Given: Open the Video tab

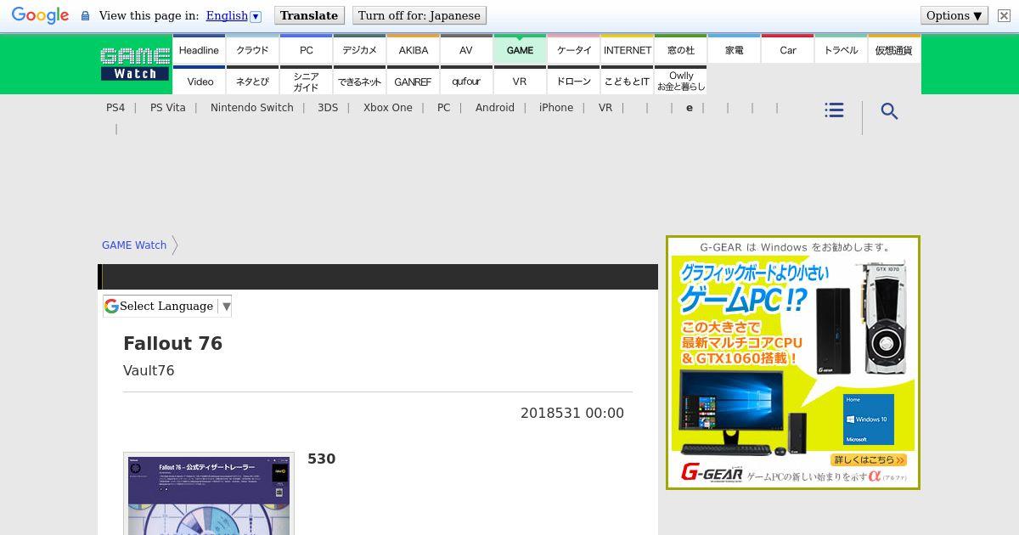Looking at the screenshot, I should (199, 81).
